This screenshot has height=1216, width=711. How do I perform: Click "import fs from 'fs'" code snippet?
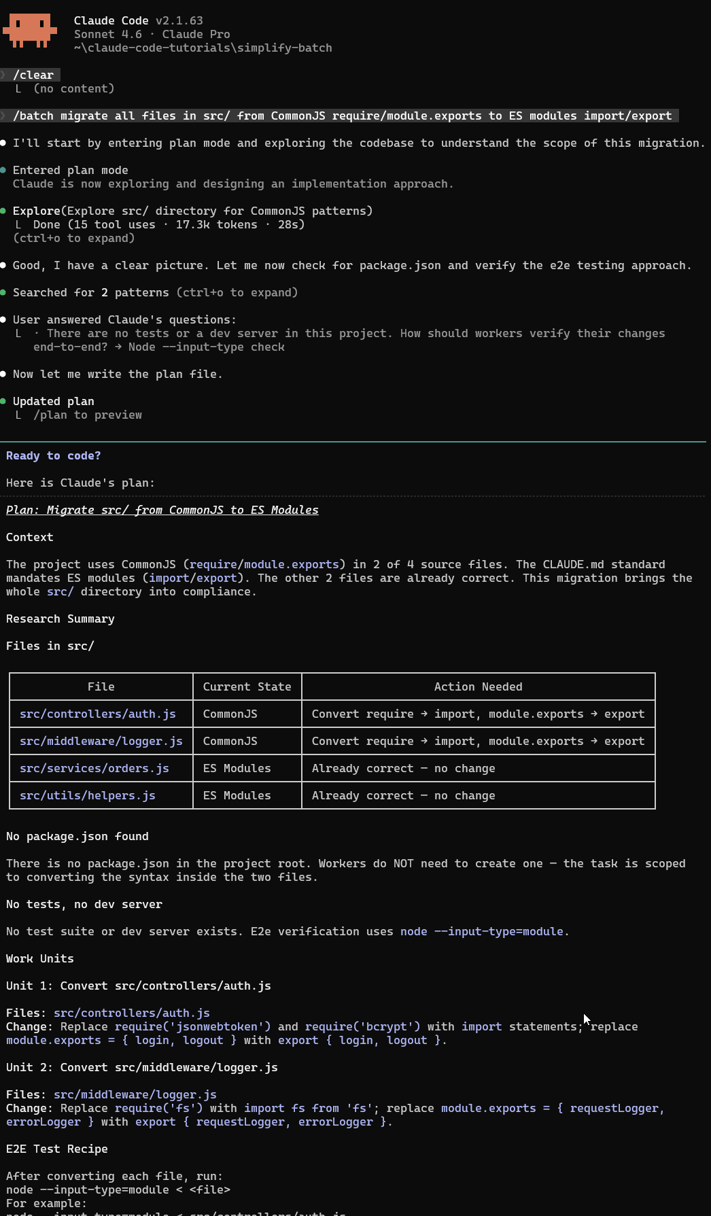tap(308, 1108)
